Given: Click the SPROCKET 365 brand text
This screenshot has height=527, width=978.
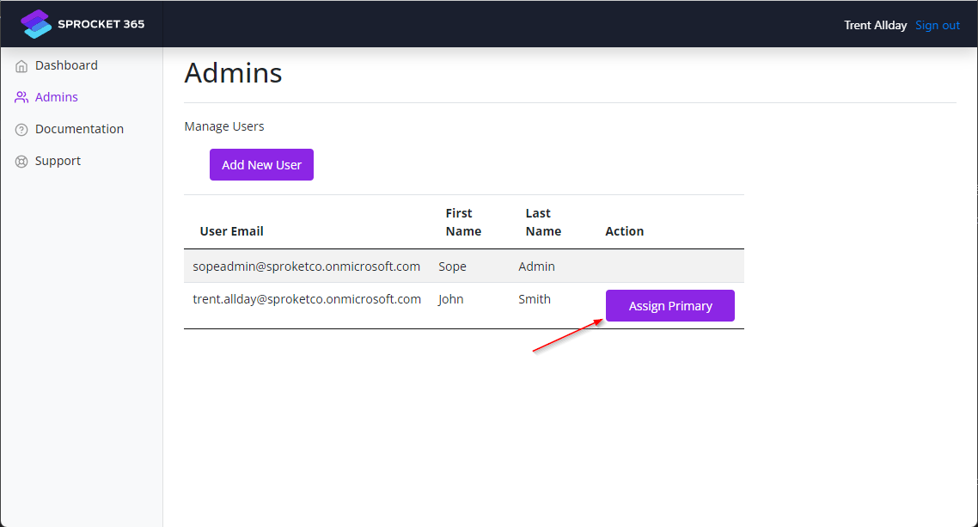Looking at the screenshot, I should pyautogui.click(x=101, y=24).
